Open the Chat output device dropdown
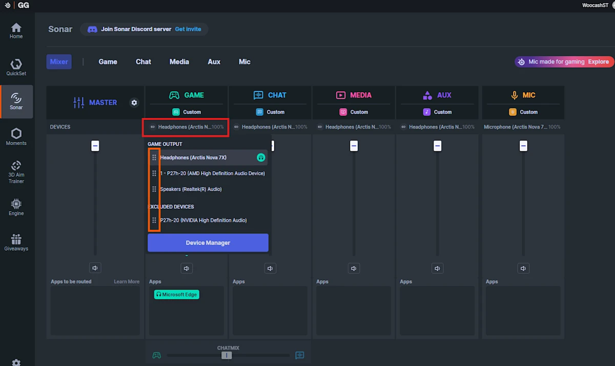615x366 pixels. click(270, 127)
